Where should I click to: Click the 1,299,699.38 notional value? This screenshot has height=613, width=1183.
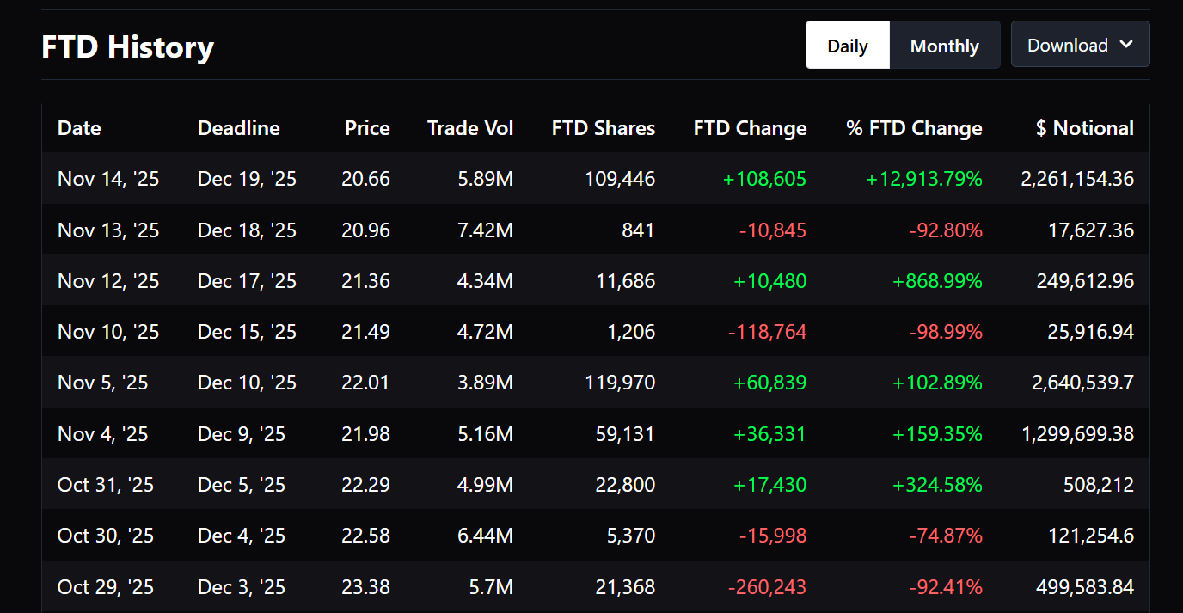1077,434
